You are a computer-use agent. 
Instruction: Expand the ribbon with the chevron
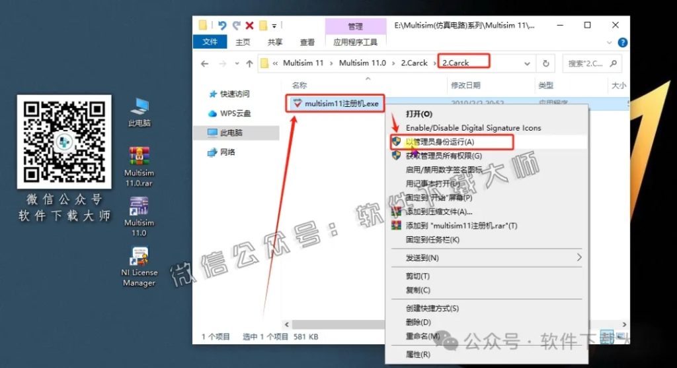click(609, 43)
